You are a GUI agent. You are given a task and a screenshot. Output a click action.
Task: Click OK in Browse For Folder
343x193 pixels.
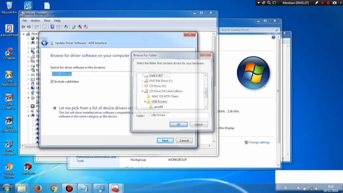[178, 124]
